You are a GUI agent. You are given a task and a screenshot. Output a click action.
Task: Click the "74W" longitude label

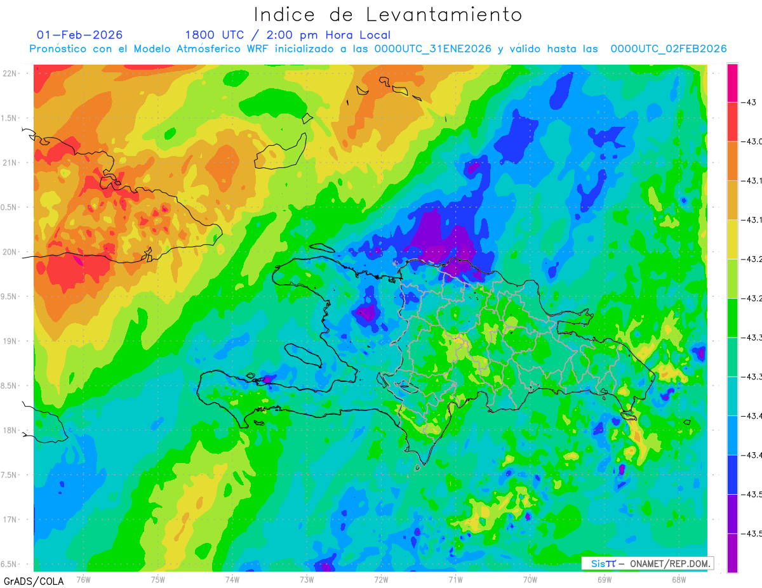tap(232, 580)
